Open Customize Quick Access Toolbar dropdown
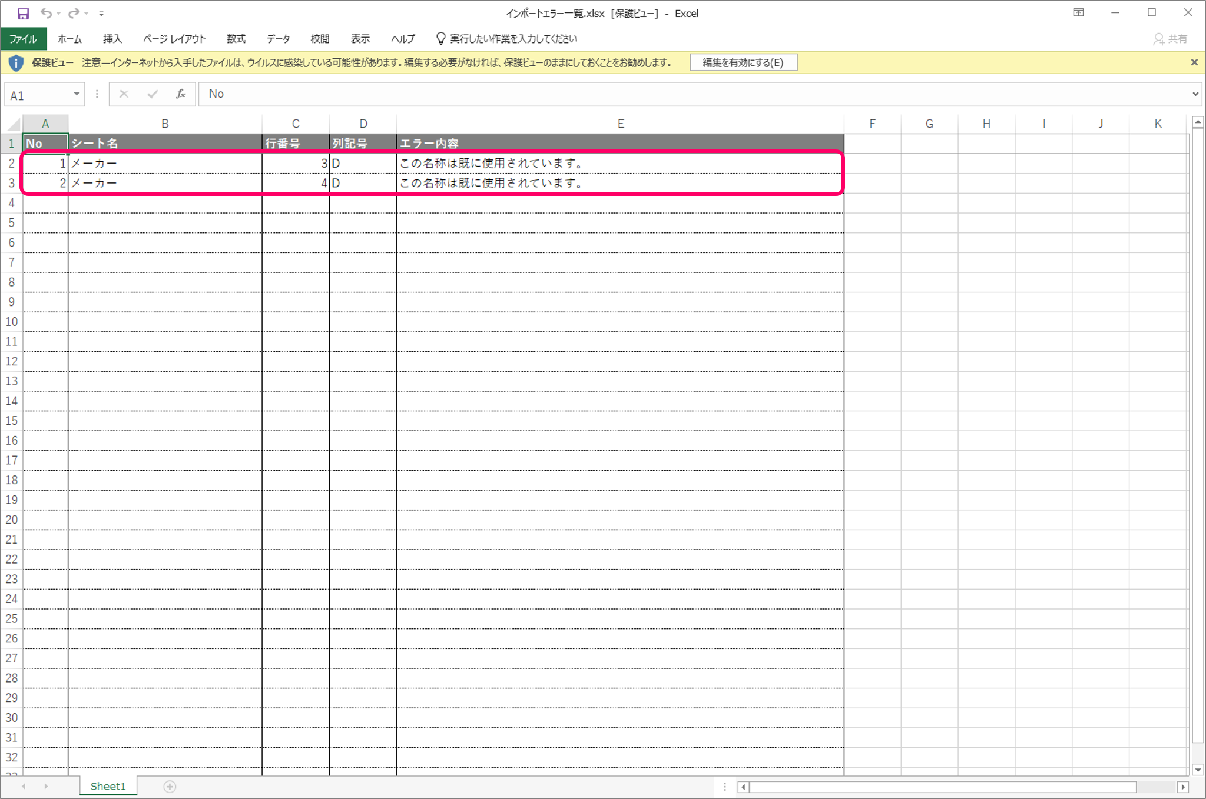Viewport: 1206px width, 799px height. (101, 14)
